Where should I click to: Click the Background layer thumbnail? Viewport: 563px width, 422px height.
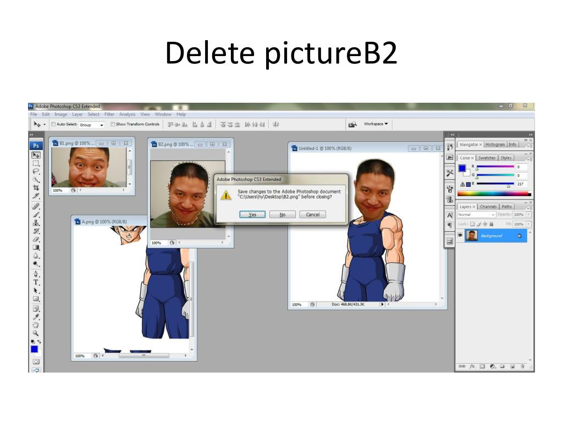point(471,236)
